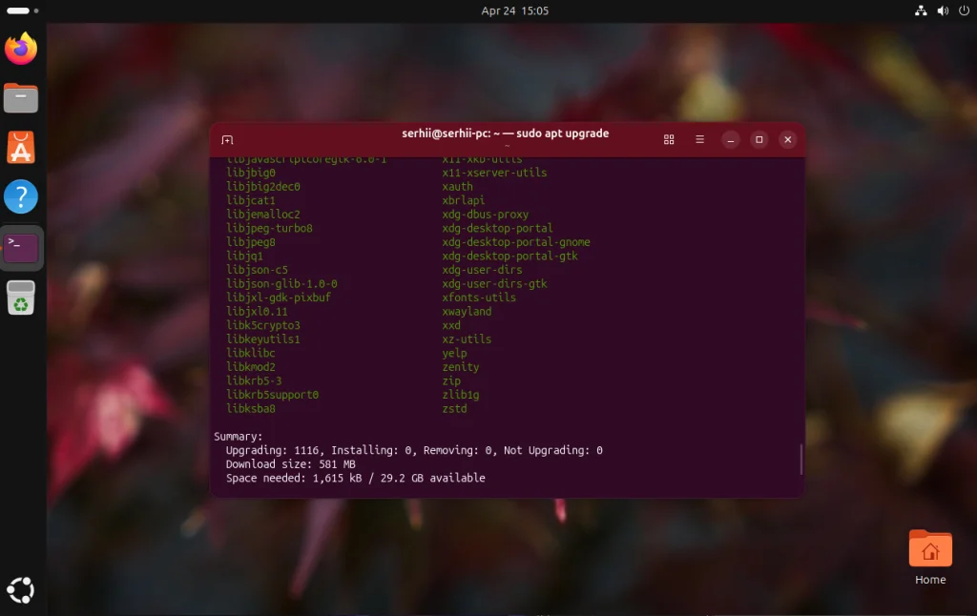
Task: Open the Home folder desktop icon
Action: click(x=930, y=558)
